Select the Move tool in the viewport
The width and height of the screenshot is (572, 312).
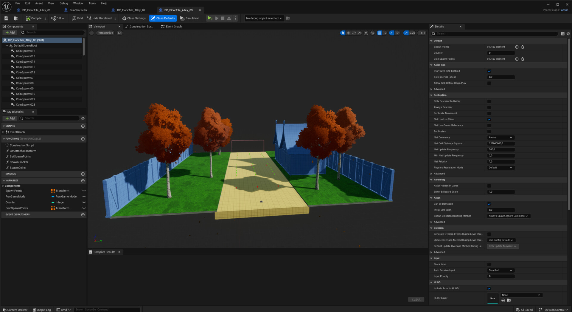tap(349, 33)
